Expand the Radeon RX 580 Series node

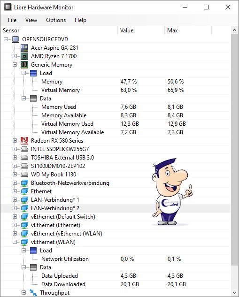point(15,141)
